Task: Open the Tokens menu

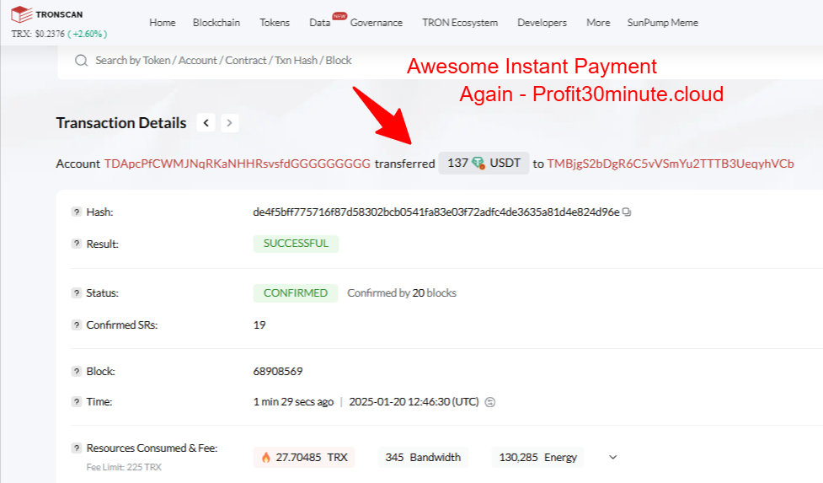Action: [275, 23]
